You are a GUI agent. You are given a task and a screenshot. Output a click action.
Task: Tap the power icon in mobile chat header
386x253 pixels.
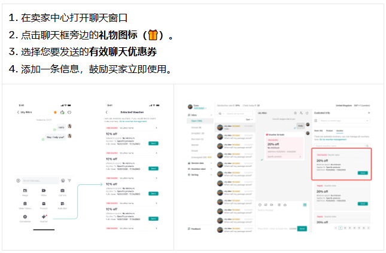click(x=69, y=112)
